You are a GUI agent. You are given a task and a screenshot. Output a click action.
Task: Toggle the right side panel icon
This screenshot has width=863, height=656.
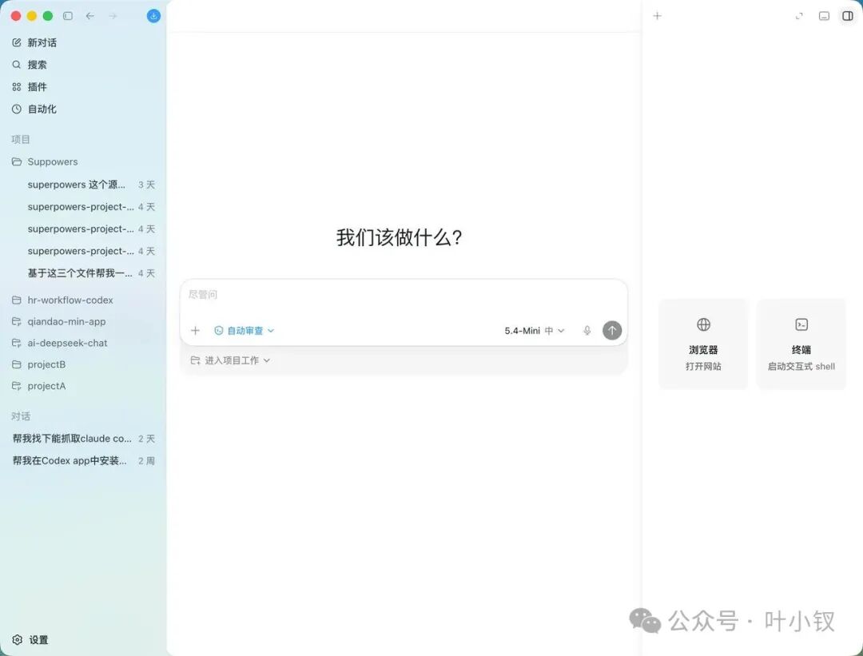(x=848, y=16)
